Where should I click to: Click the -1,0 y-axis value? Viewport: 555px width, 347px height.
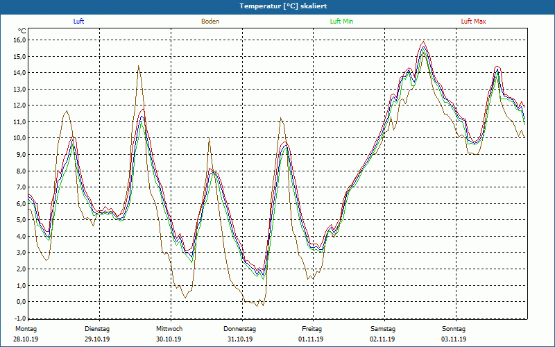tap(21, 318)
